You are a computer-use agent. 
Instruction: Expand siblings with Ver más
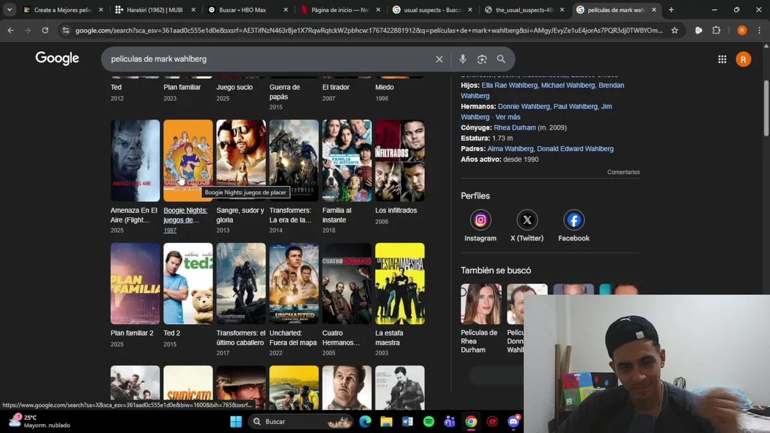point(508,117)
